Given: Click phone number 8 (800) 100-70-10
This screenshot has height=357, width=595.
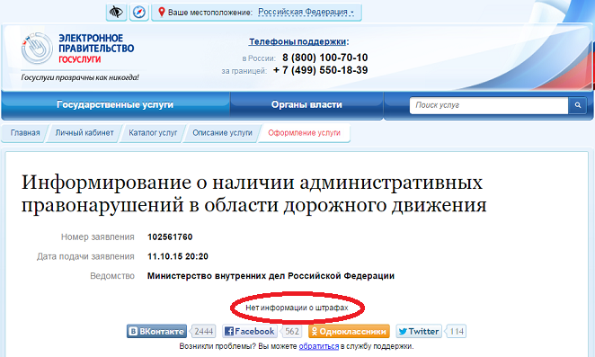Looking at the screenshot, I should pos(324,58).
